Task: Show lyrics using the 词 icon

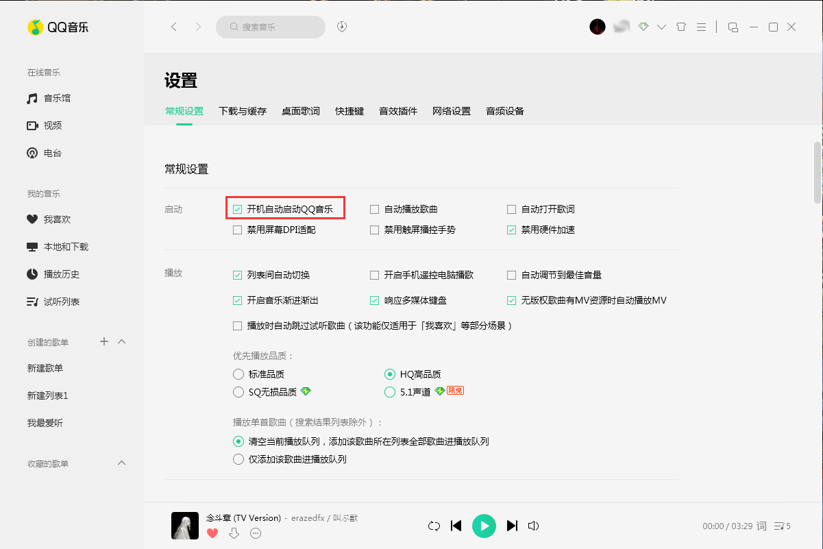Action: tap(761, 526)
